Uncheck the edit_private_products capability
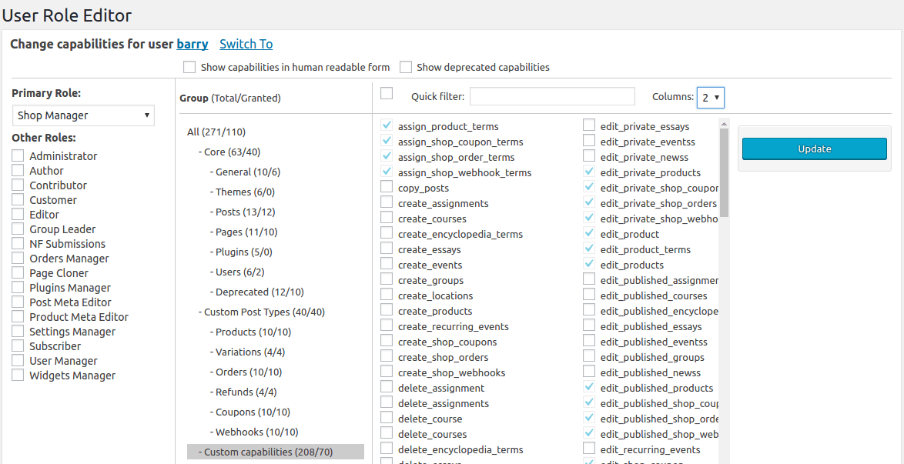 [x=588, y=172]
